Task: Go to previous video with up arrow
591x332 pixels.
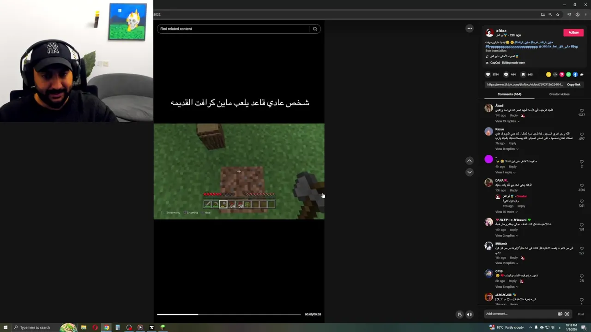Action: pyautogui.click(x=470, y=160)
